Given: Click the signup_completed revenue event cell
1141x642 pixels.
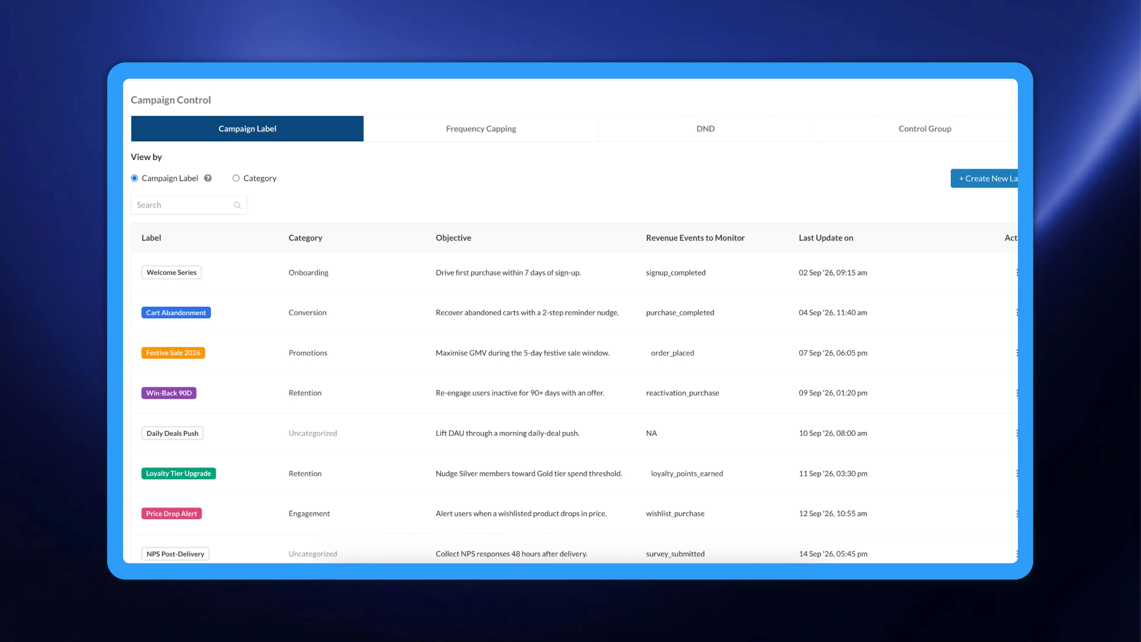Looking at the screenshot, I should point(675,273).
